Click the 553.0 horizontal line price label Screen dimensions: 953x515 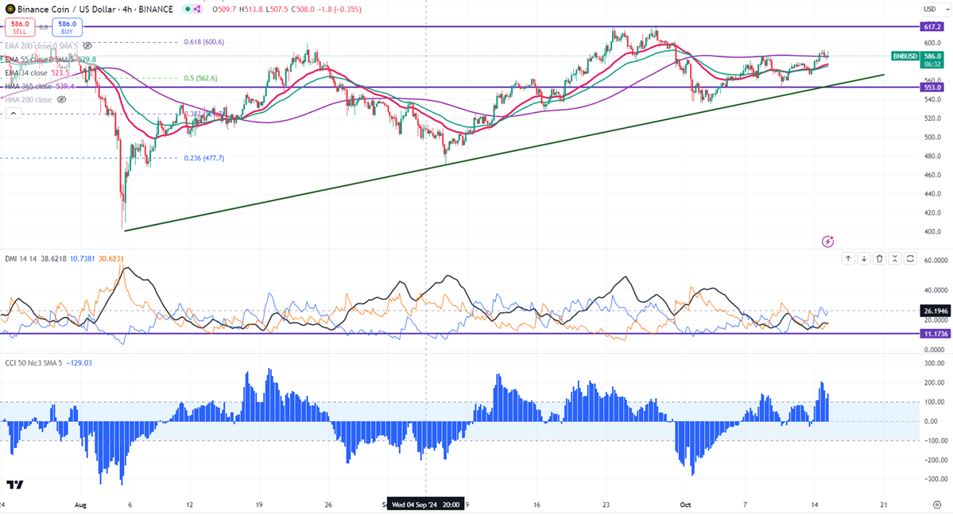(932, 87)
